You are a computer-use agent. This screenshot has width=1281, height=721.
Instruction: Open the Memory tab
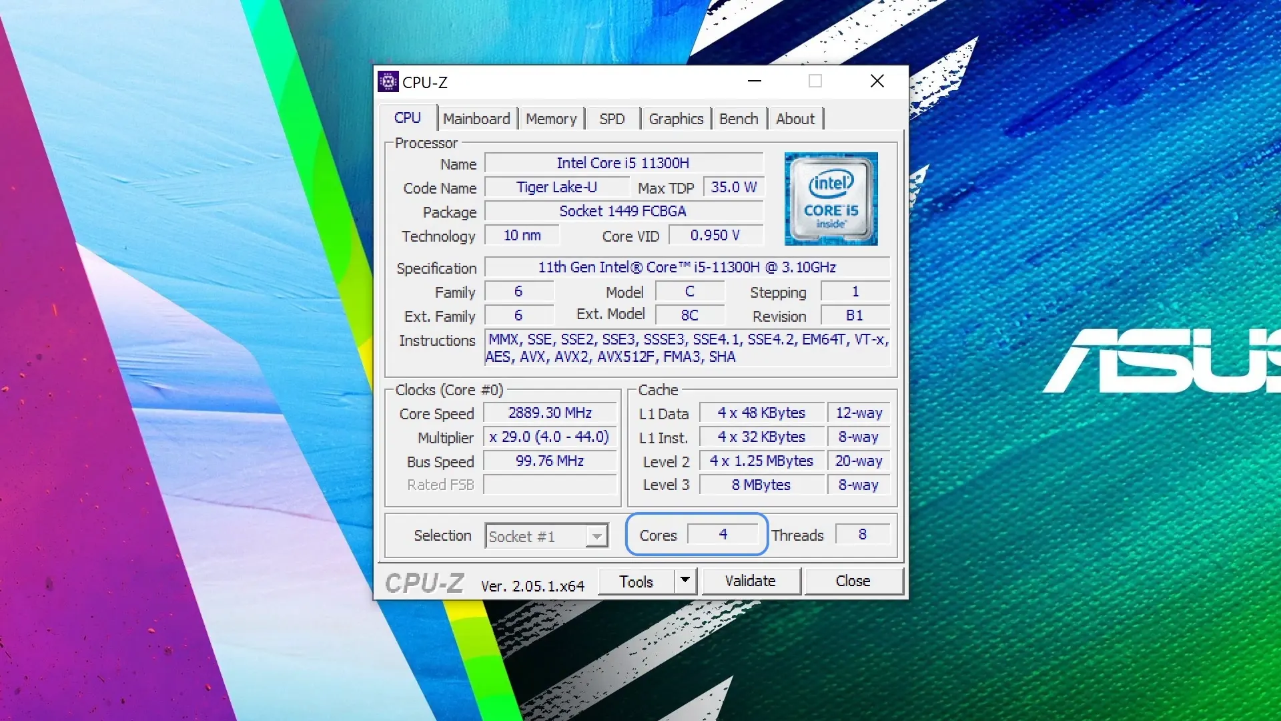[551, 119]
